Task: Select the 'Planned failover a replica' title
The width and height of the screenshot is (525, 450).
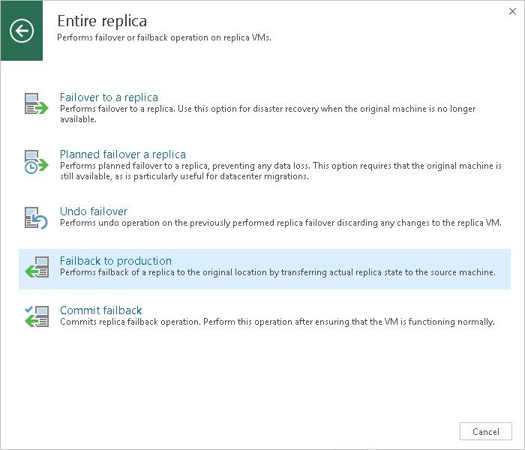Action: [122, 154]
